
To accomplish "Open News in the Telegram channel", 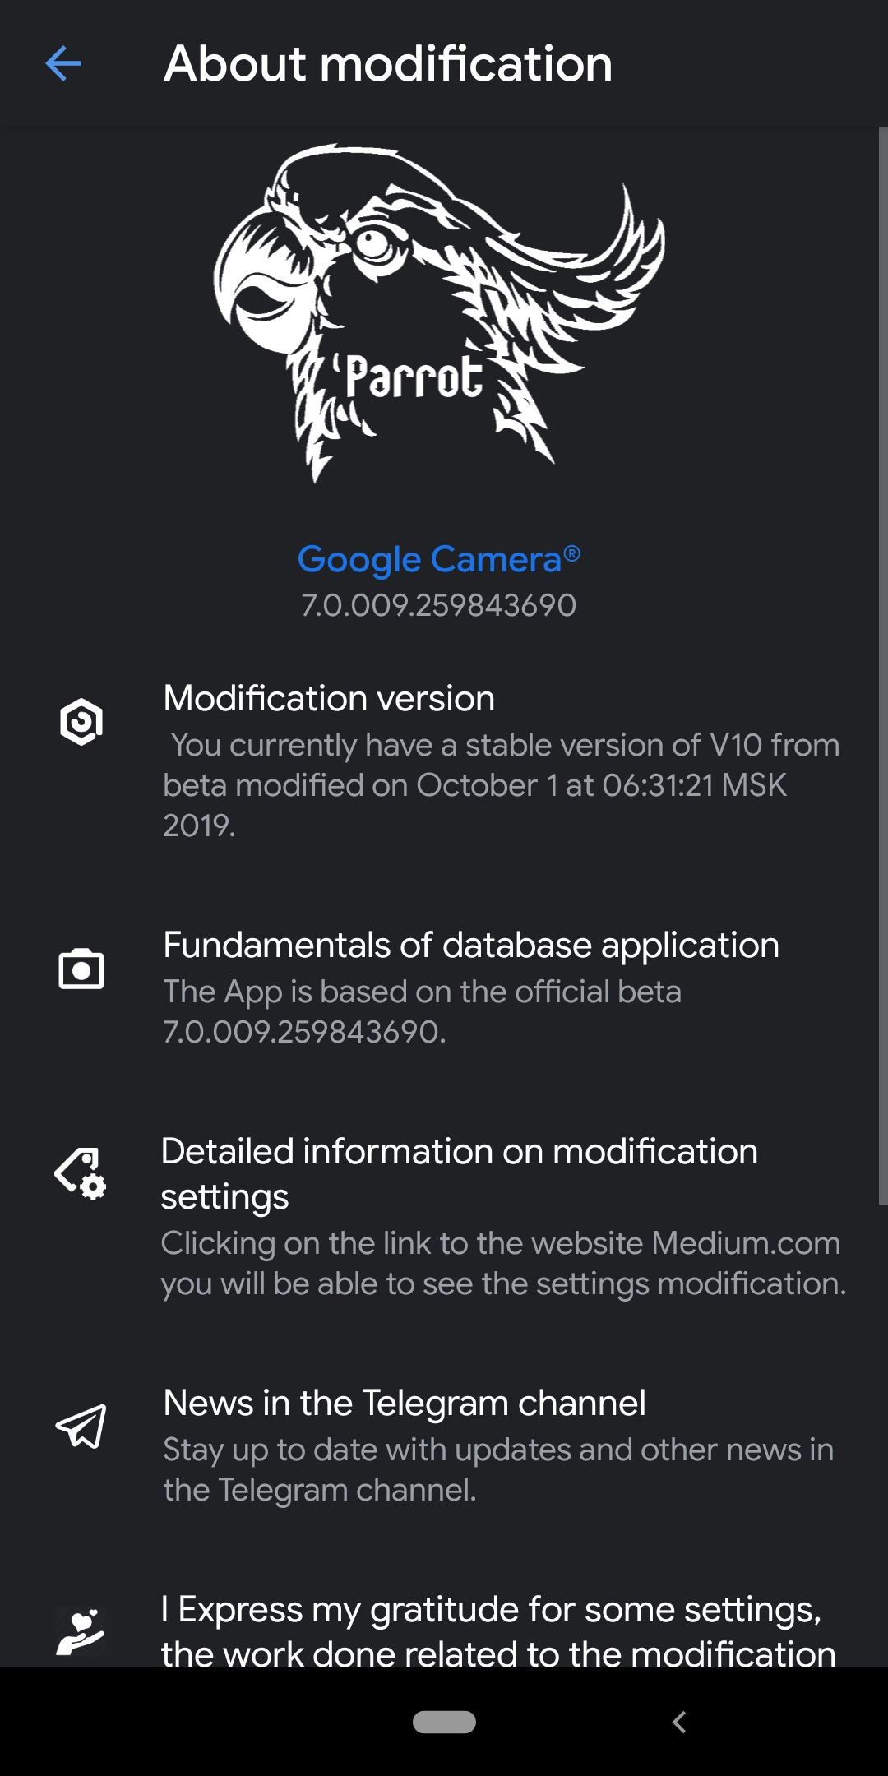I will tap(404, 1404).
